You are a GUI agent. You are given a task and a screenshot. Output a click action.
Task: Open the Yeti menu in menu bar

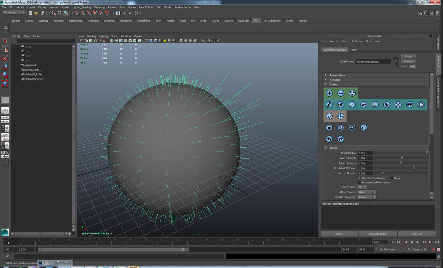(x=158, y=7)
